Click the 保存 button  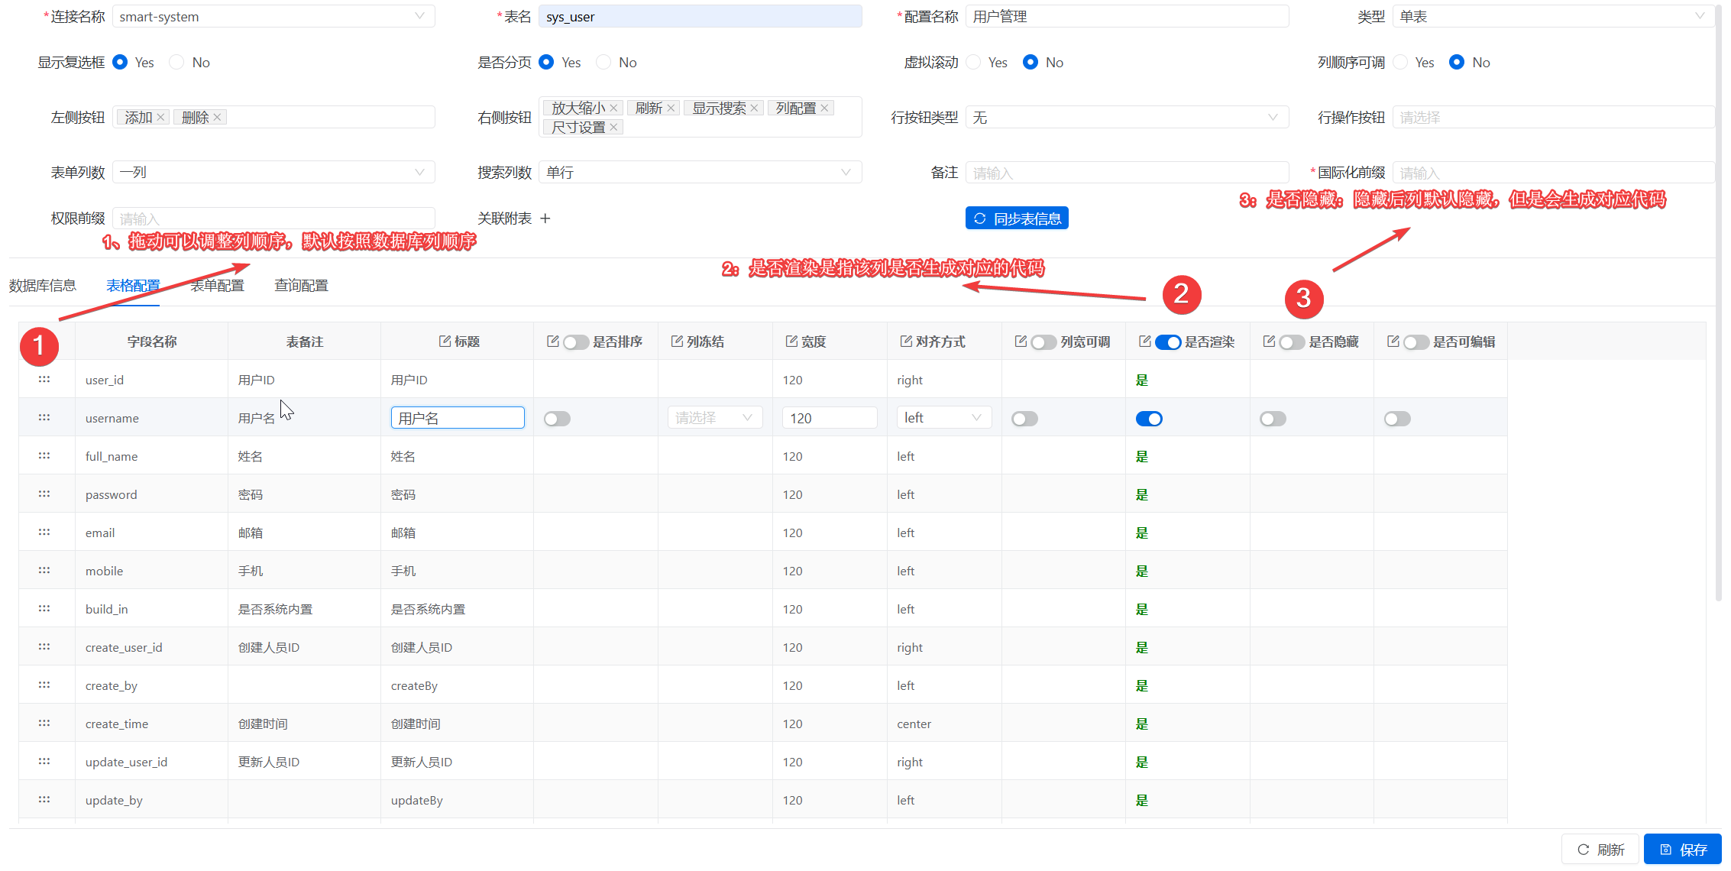tap(1682, 849)
